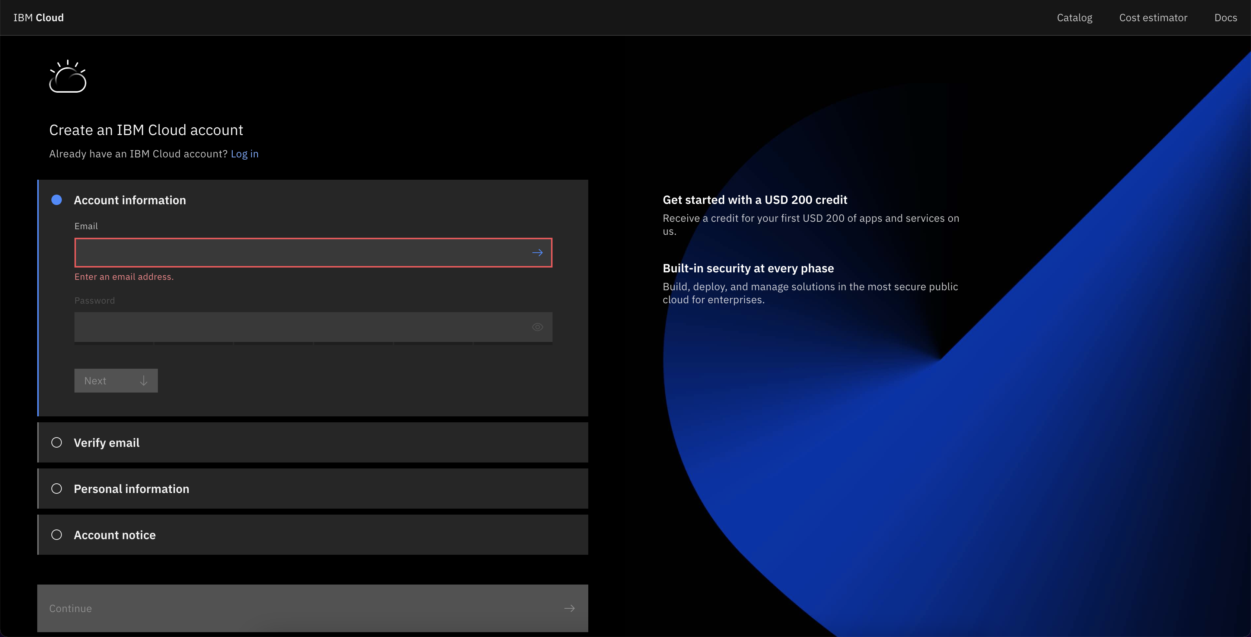Expand the Account notice section
Screen dimensions: 1251x637
click(115, 535)
